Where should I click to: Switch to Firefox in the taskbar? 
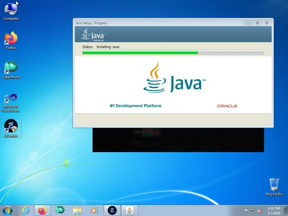pos(42,210)
